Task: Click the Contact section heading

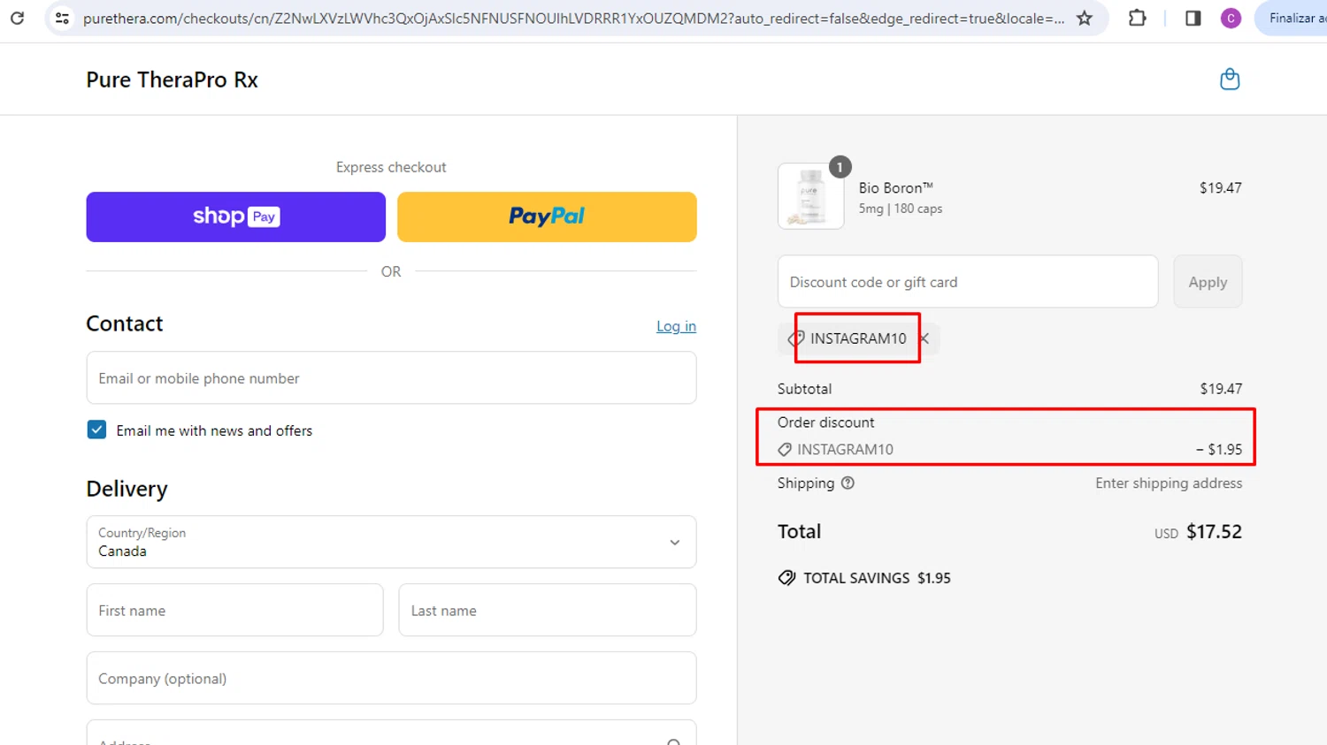Action: tap(125, 323)
